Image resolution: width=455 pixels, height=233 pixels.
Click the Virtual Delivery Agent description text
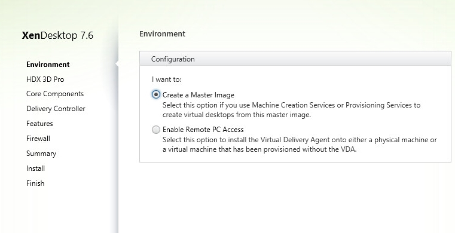[x=300, y=145]
